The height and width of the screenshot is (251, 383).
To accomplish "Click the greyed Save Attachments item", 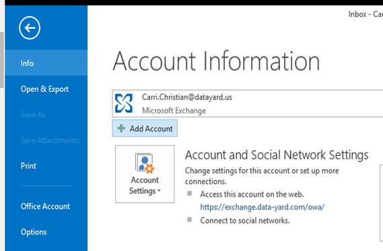I will pyautogui.click(x=50, y=140).
